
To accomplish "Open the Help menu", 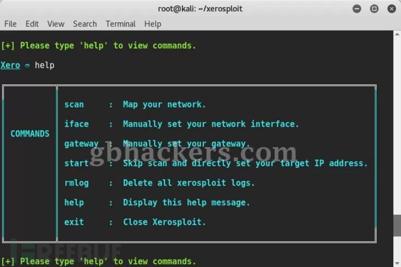I will click(153, 24).
